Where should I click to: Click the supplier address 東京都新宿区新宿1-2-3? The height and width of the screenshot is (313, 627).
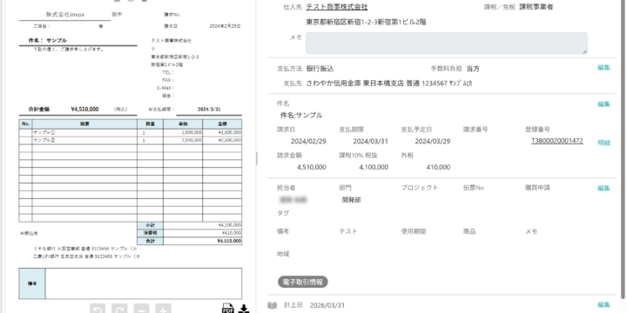[366, 22]
